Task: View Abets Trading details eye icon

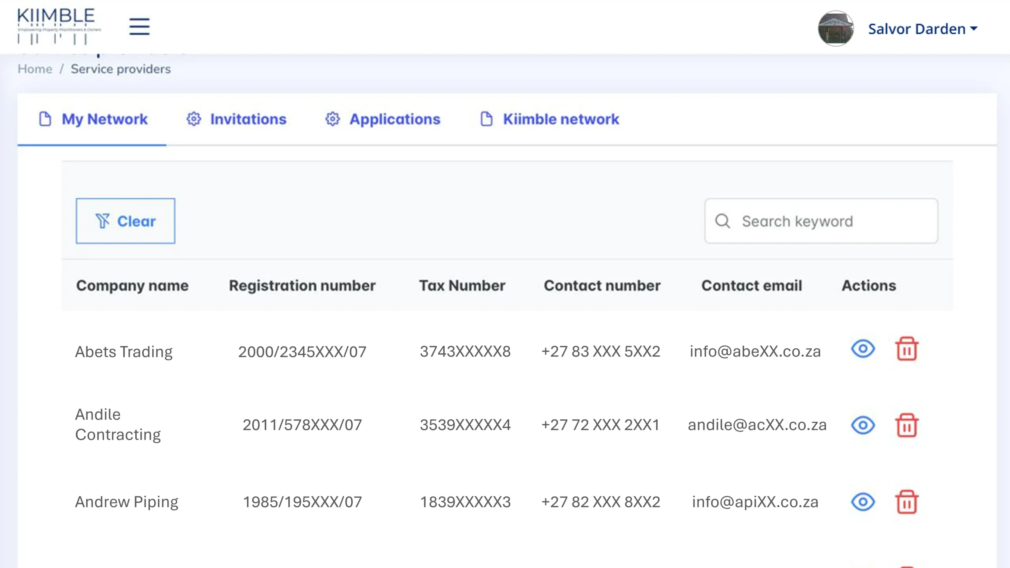Action: 863,349
